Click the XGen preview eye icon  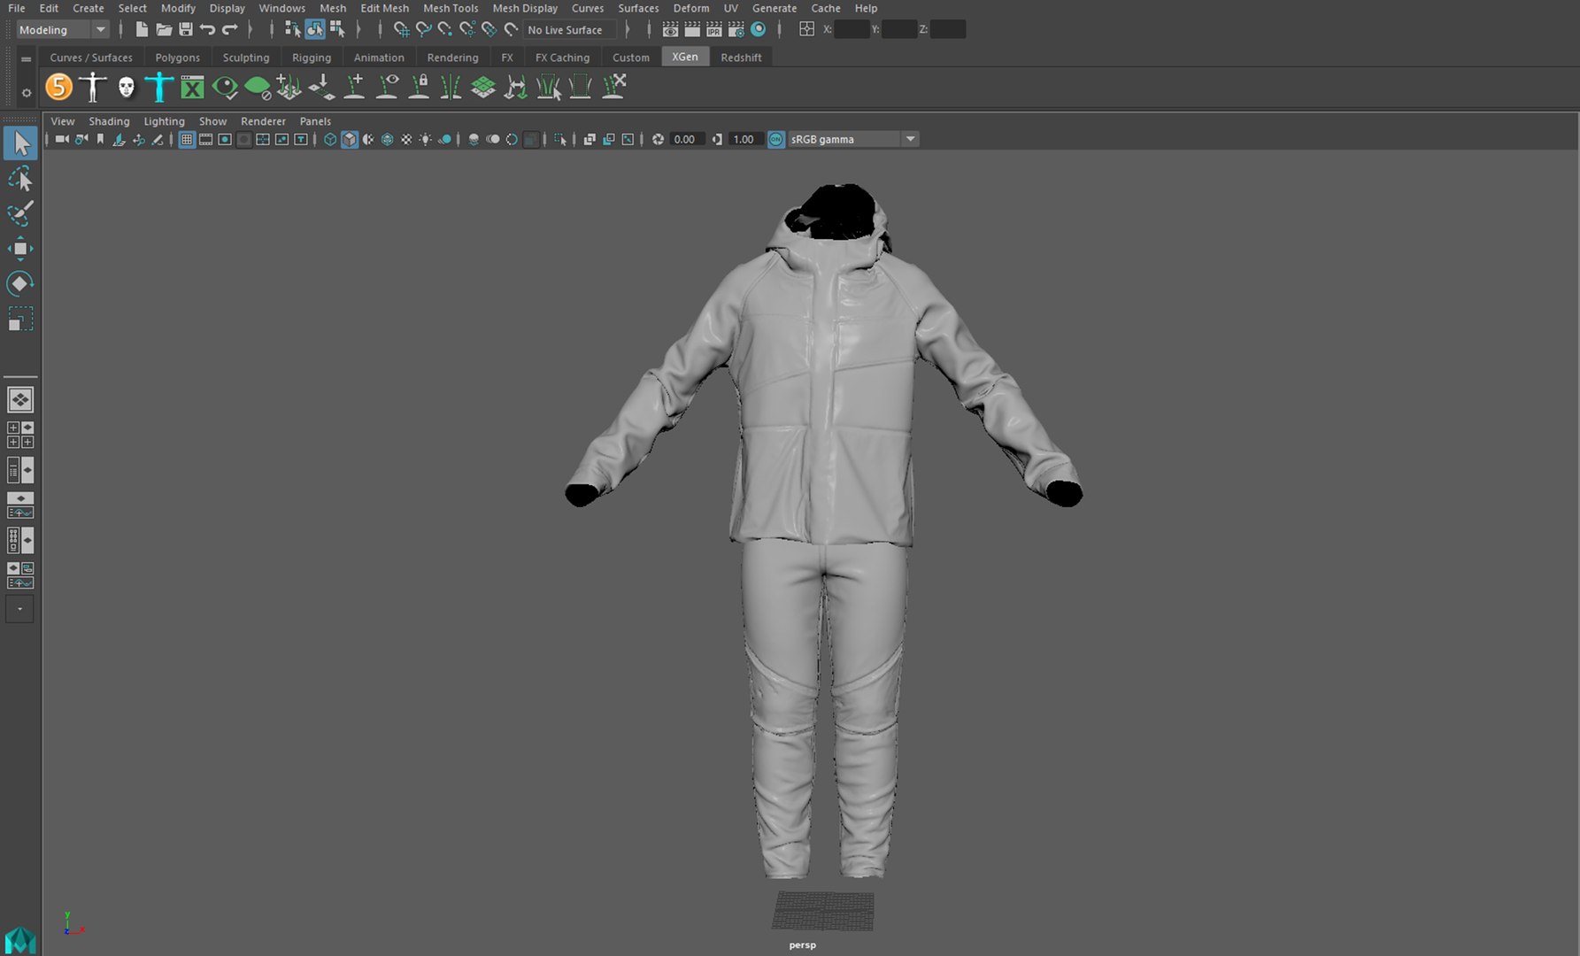click(225, 87)
